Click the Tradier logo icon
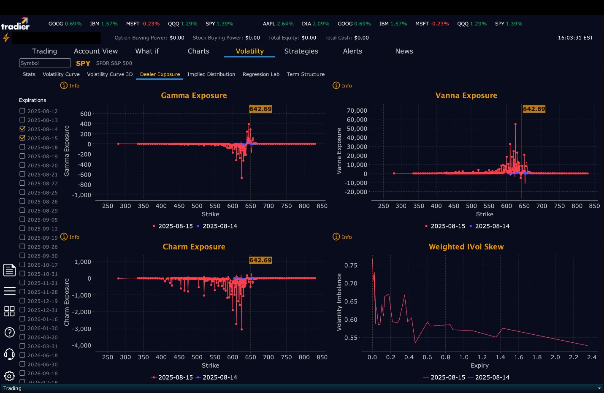Screen dimensions: 604x393 pyautogui.click(x=15, y=24)
